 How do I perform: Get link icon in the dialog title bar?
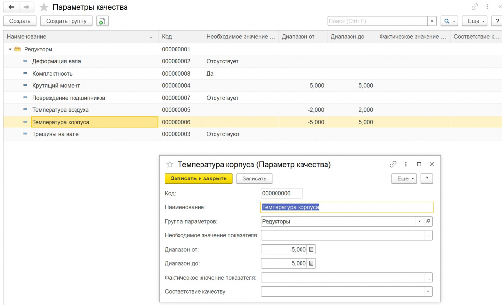[x=393, y=164]
